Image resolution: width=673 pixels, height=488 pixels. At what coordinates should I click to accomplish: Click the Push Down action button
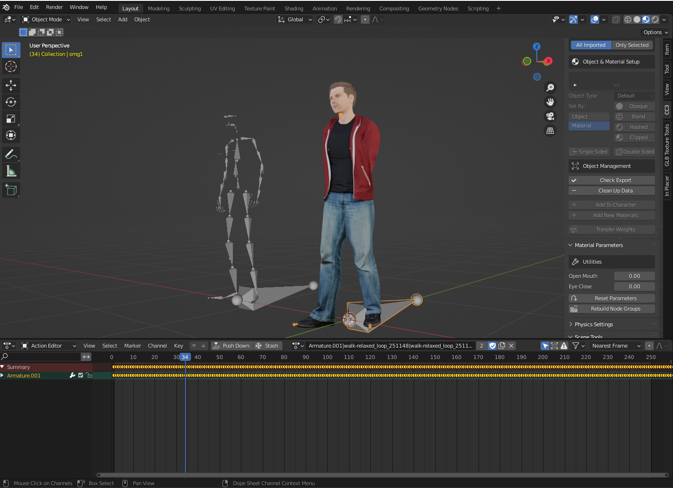click(231, 346)
